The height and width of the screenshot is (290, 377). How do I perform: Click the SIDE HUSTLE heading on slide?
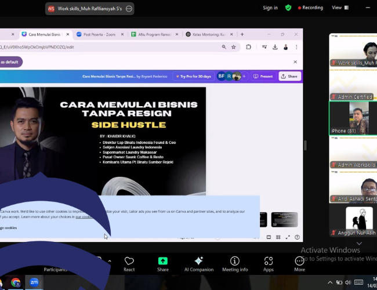click(129, 125)
